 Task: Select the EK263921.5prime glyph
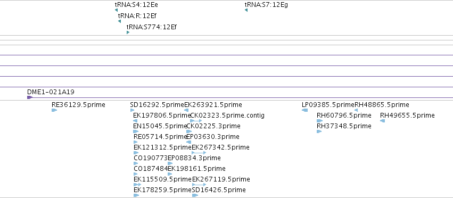pyautogui.click(x=186, y=110)
